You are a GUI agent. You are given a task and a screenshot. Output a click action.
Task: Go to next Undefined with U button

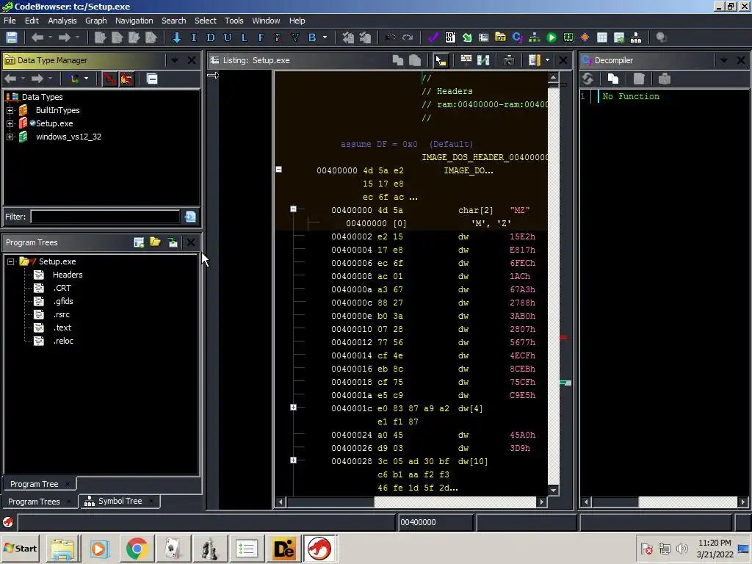coord(228,37)
